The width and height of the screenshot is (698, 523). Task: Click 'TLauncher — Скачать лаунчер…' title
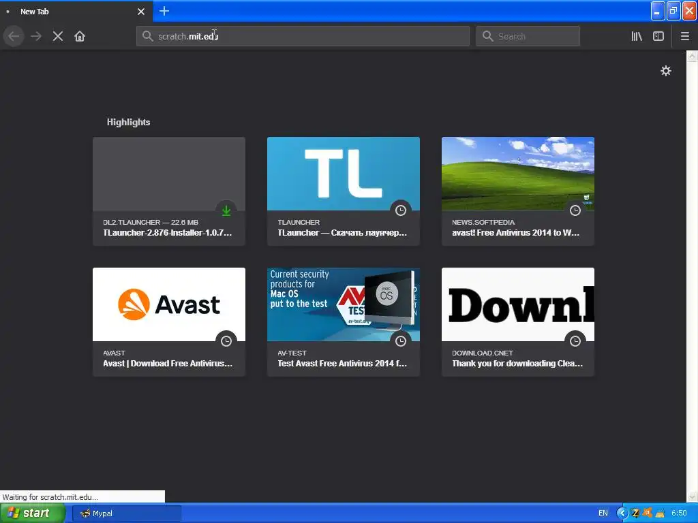click(342, 233)
